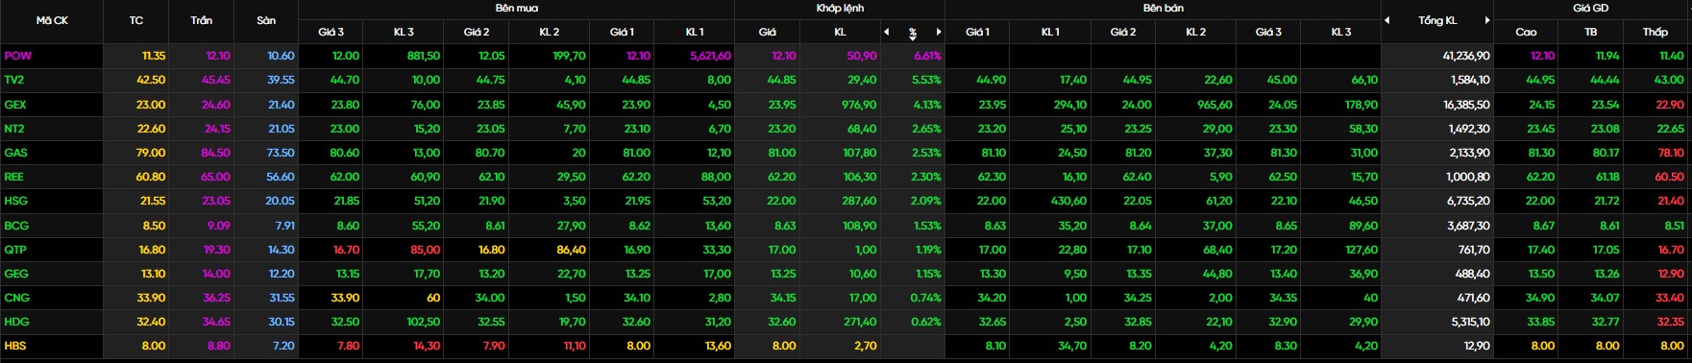Click the Bên mua group header
The width and height of the screenshot is (1692, 363).
(x=517, y=8)
